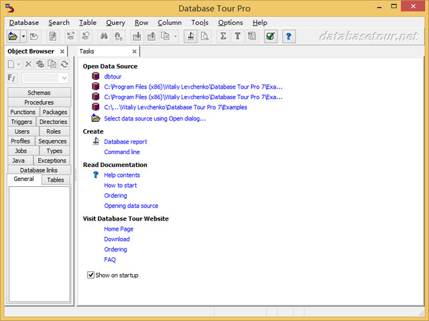Close the Tasks tab

[x=134, y=52]
